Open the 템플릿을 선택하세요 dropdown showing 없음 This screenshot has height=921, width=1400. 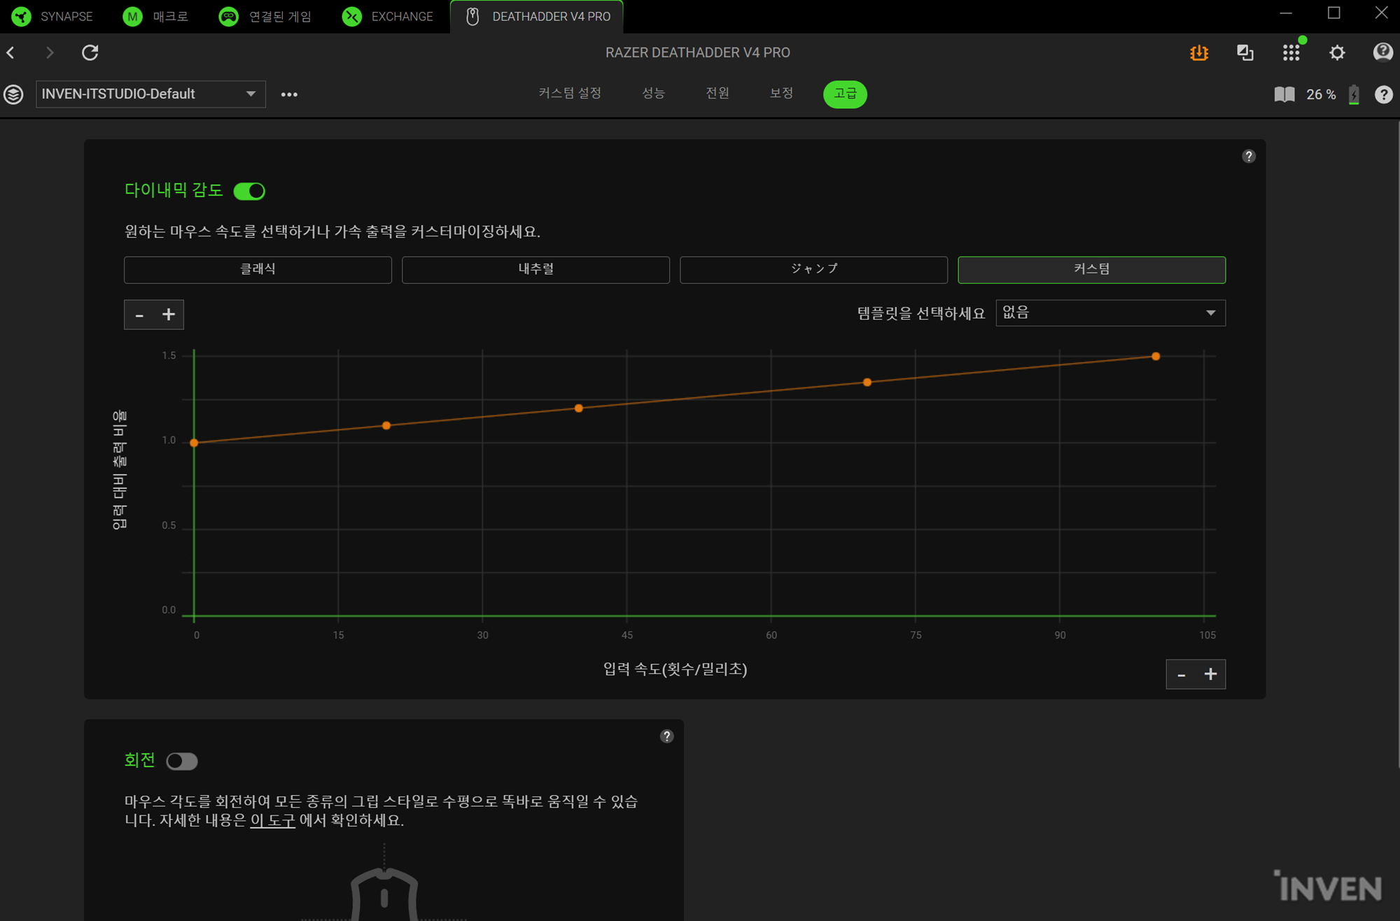click(1110, 313)
